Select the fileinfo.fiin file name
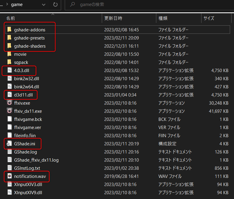 pyautogui.click(x=25, y=135)
